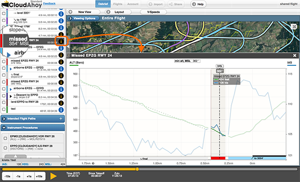Enable EPPO ILS RWY 28 procedure checkbox

point(5,148)
